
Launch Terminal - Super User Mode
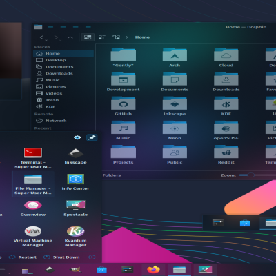(x=33, y=157)
